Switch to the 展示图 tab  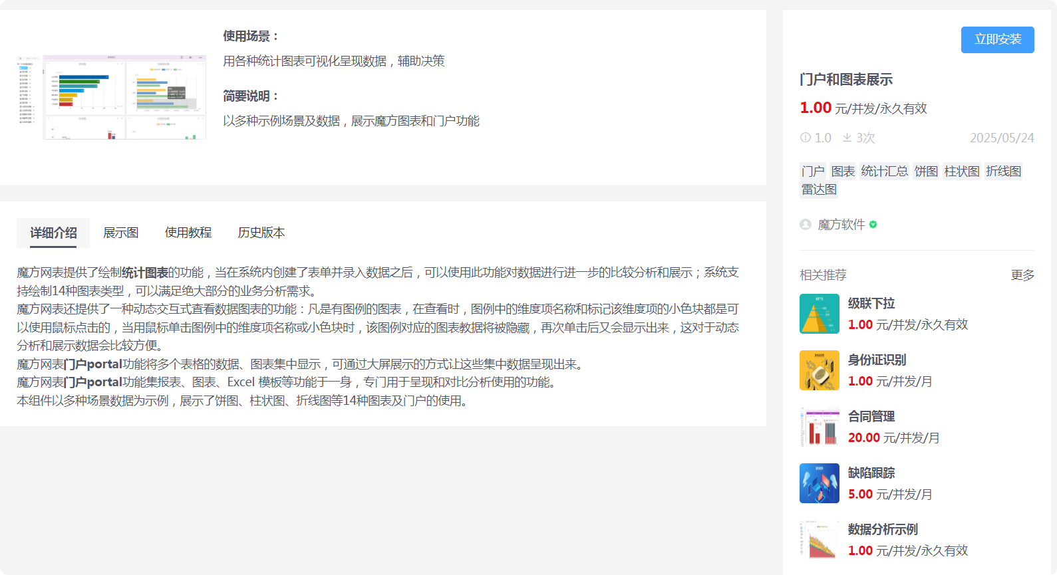pyautogui.click(x=121, y=233)
